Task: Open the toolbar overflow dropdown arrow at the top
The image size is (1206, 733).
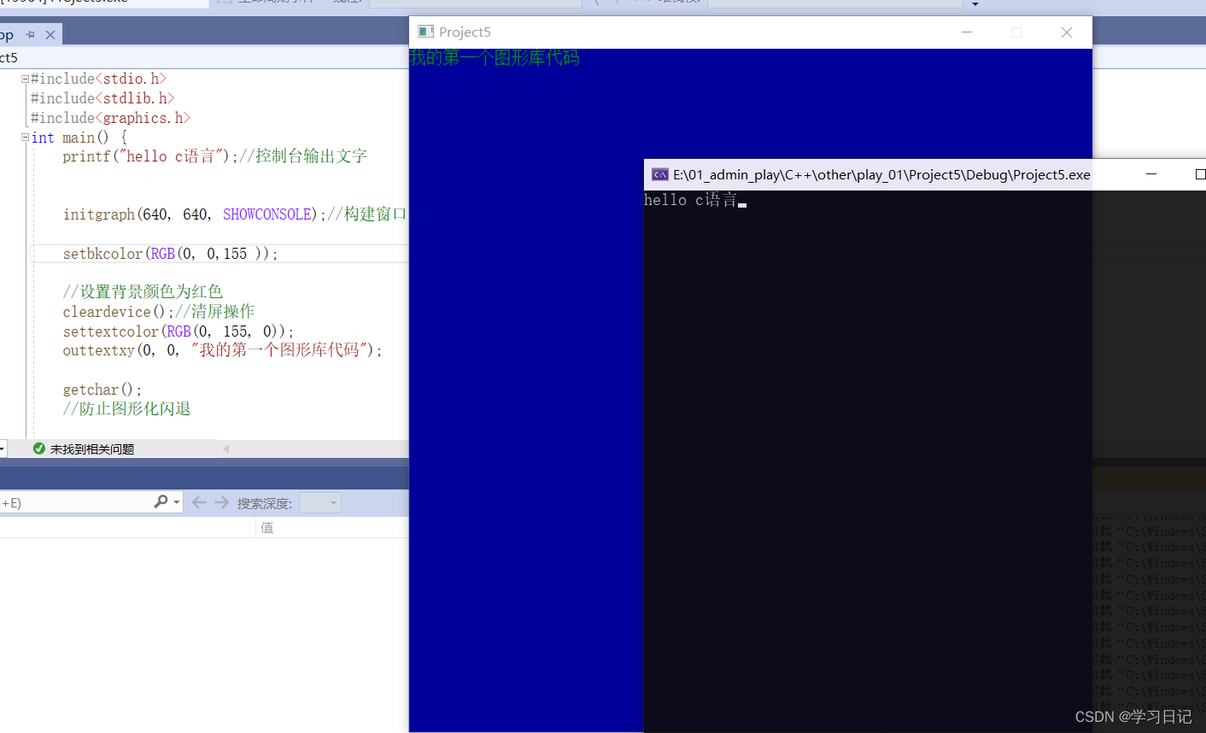Action: click(975, 4)
